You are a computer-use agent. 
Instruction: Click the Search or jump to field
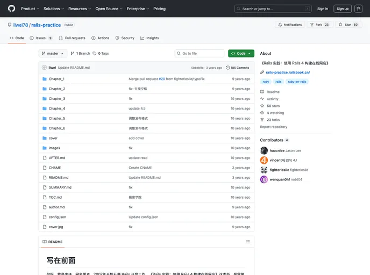[x=273, y=9]
